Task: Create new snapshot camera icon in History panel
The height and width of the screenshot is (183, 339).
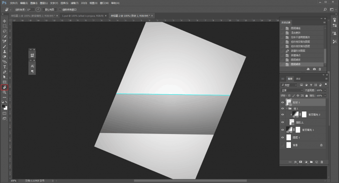Action: coord(314,69)
